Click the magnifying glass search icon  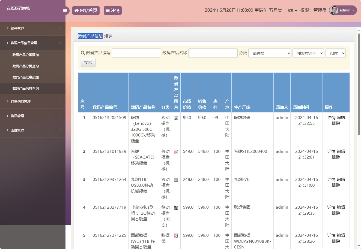pyautogui.click(x=82, y=53)
